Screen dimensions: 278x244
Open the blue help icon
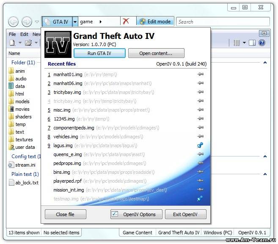tap(262, 43)
